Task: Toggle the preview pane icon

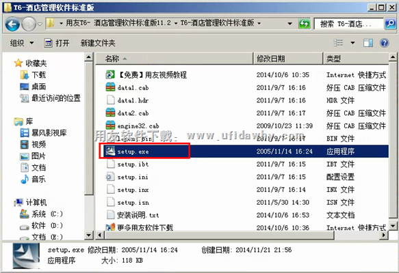Action: (368, 43)
